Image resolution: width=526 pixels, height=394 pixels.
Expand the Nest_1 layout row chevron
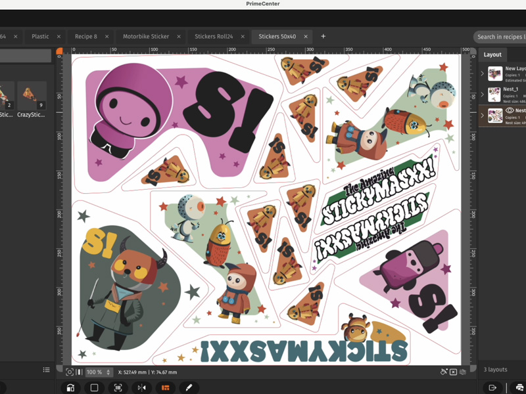click(x=483, y=95)
